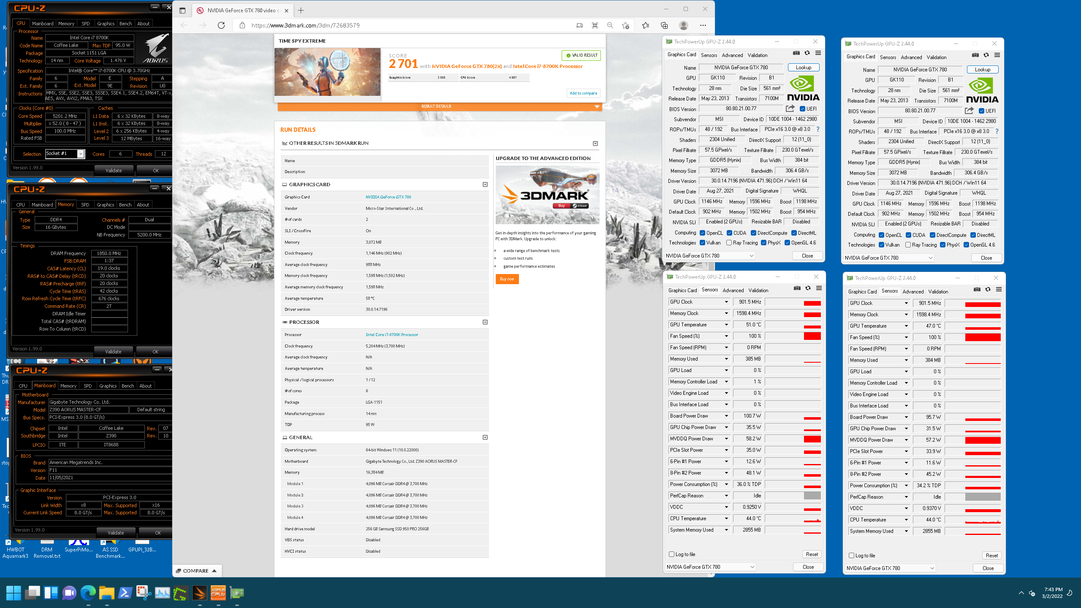Click Lookup button in top-left GPU-Z
Viewport: 1081px width, 608px height.
coord(804,68)
